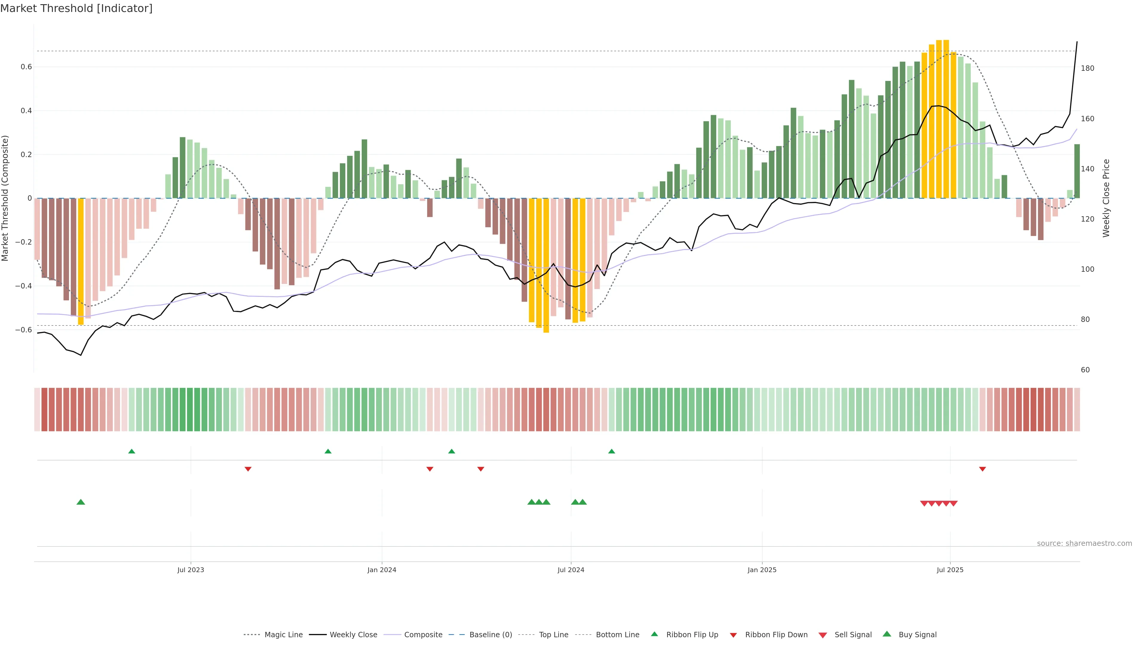Screen dimensions: 1147x645
Task: Click the Ribbon Flip Up legend triangle icon
Action: point(654,634)
